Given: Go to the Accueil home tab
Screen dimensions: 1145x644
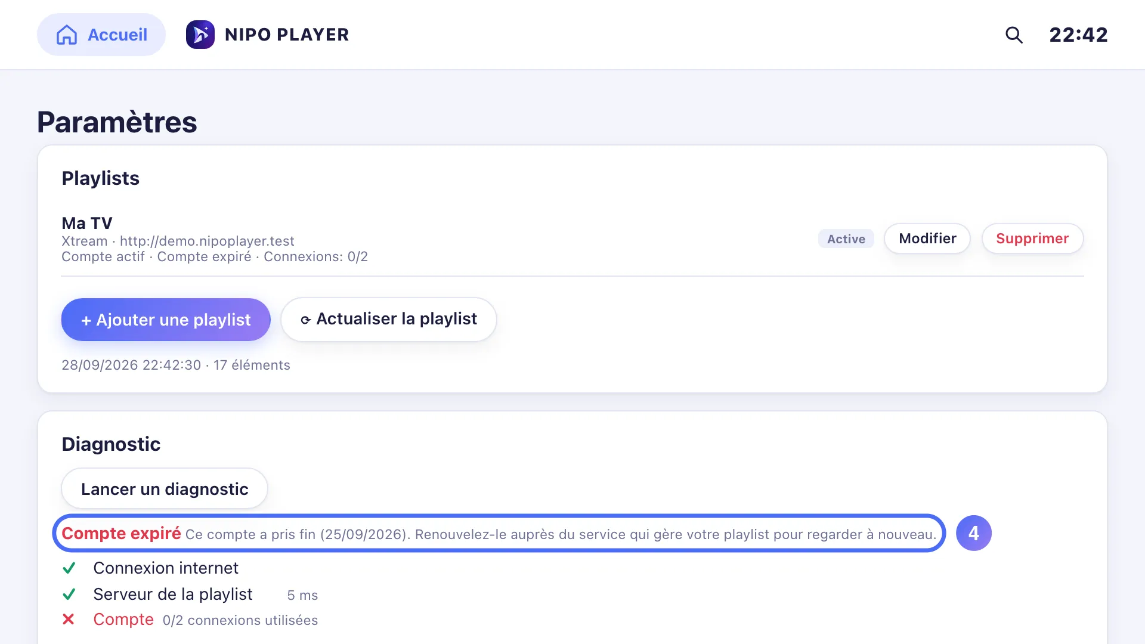Looking at the screenshot, I should point(101,35).
